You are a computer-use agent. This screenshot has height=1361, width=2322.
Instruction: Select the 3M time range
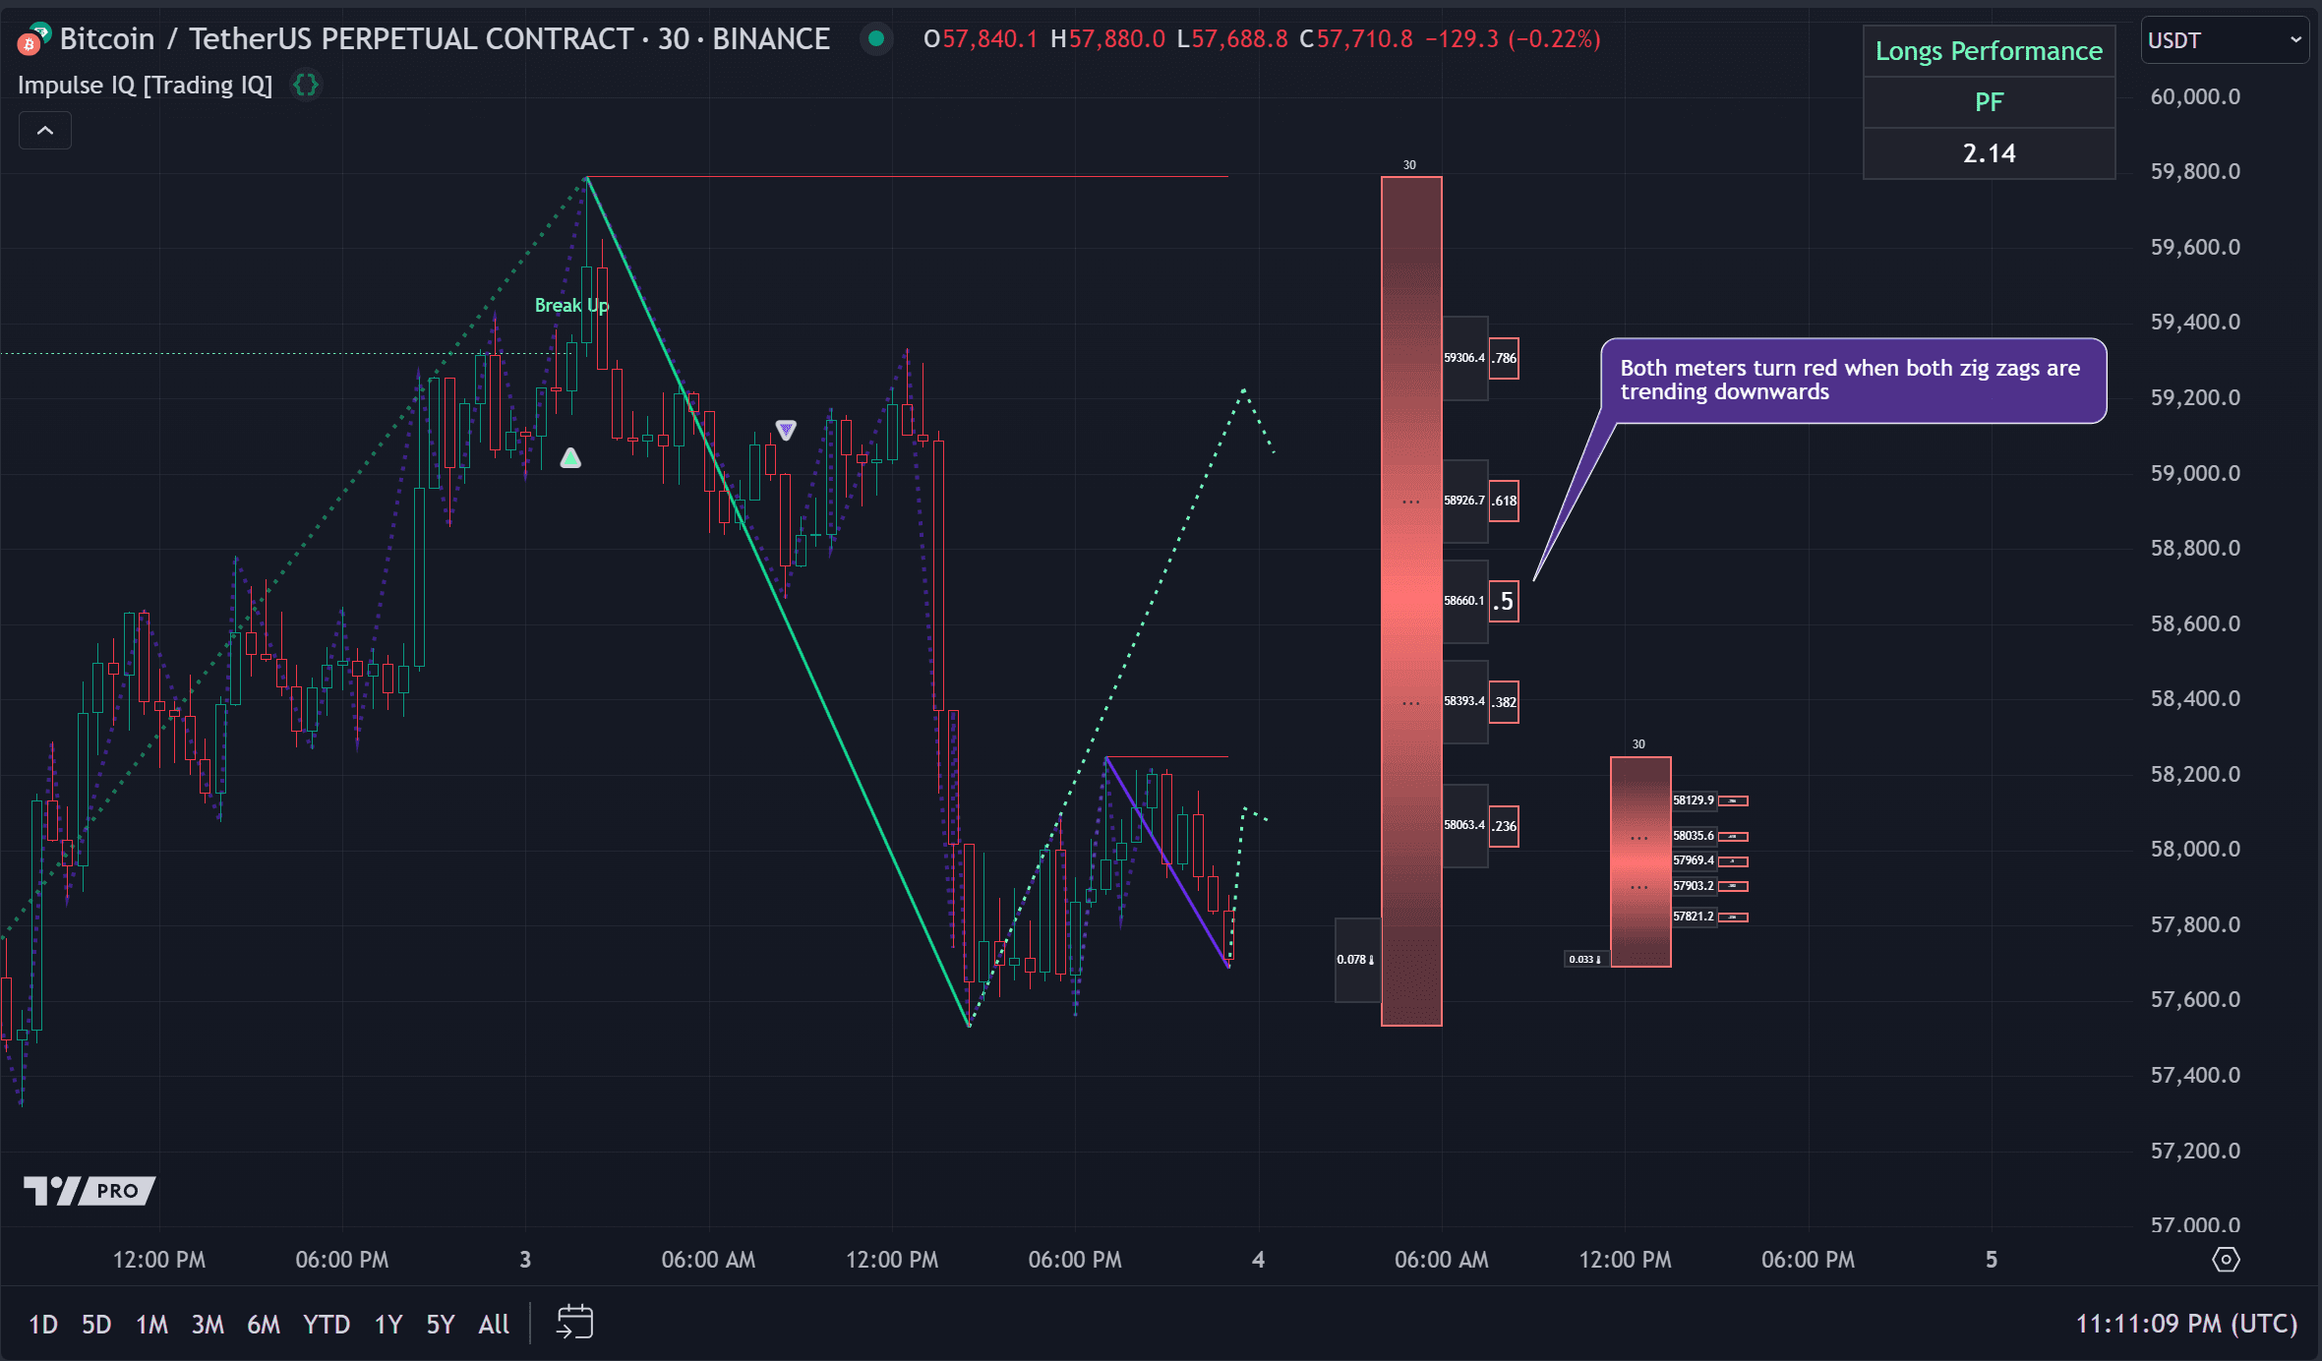208,1325
